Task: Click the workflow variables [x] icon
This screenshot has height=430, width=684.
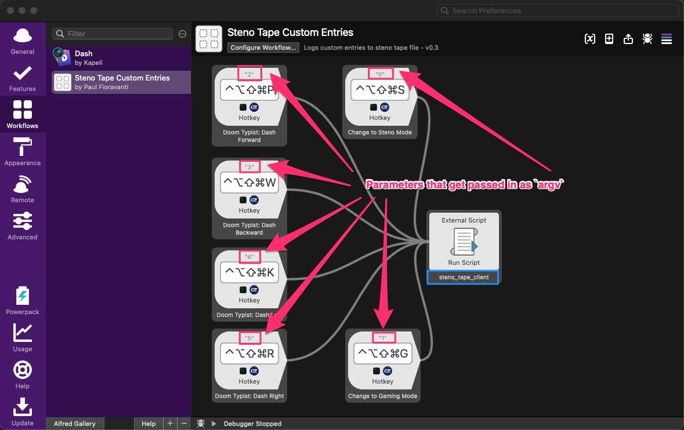Action: 590,39
